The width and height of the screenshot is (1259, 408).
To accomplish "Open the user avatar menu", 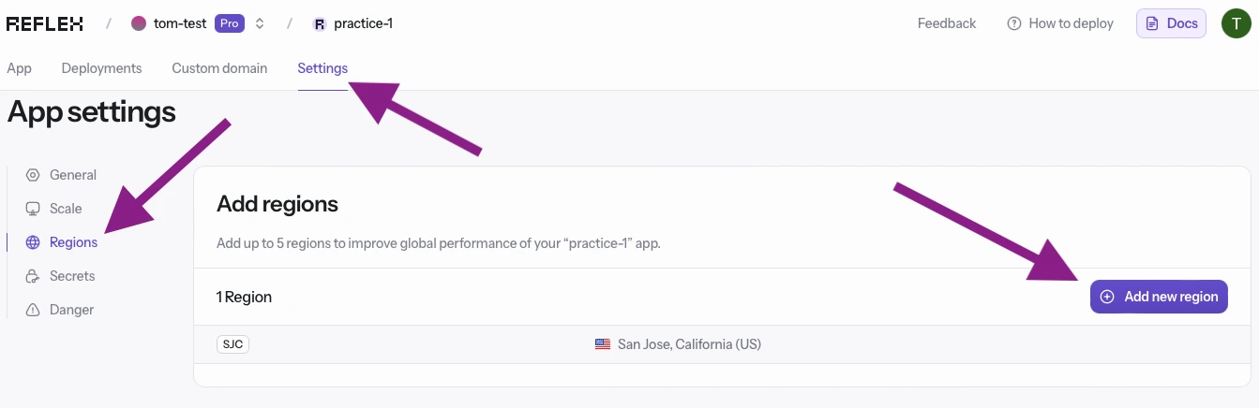I will pos(1237,23).
